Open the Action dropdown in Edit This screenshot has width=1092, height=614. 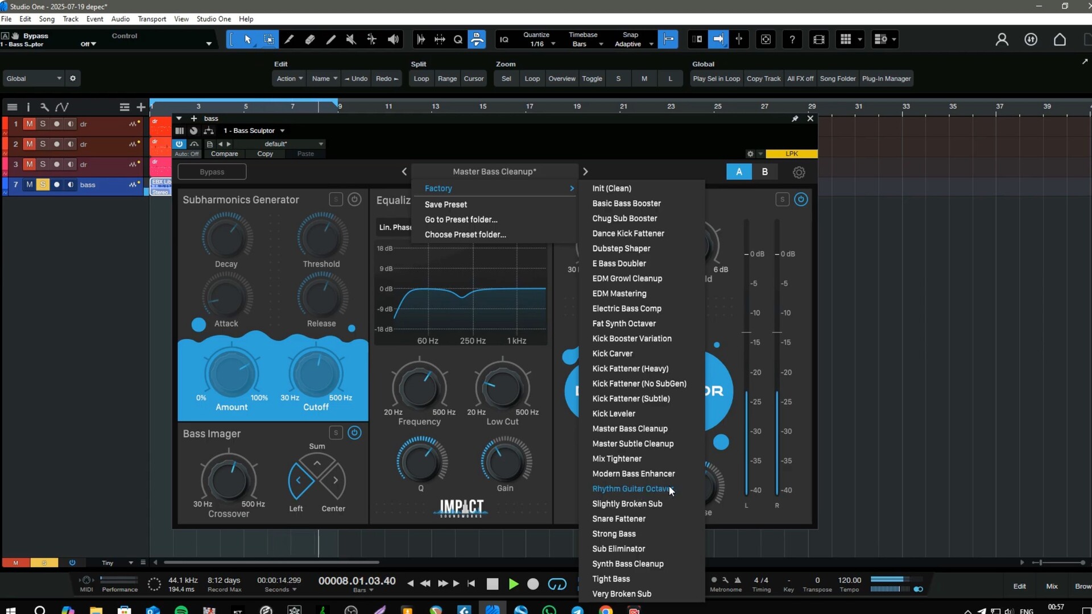289,78
